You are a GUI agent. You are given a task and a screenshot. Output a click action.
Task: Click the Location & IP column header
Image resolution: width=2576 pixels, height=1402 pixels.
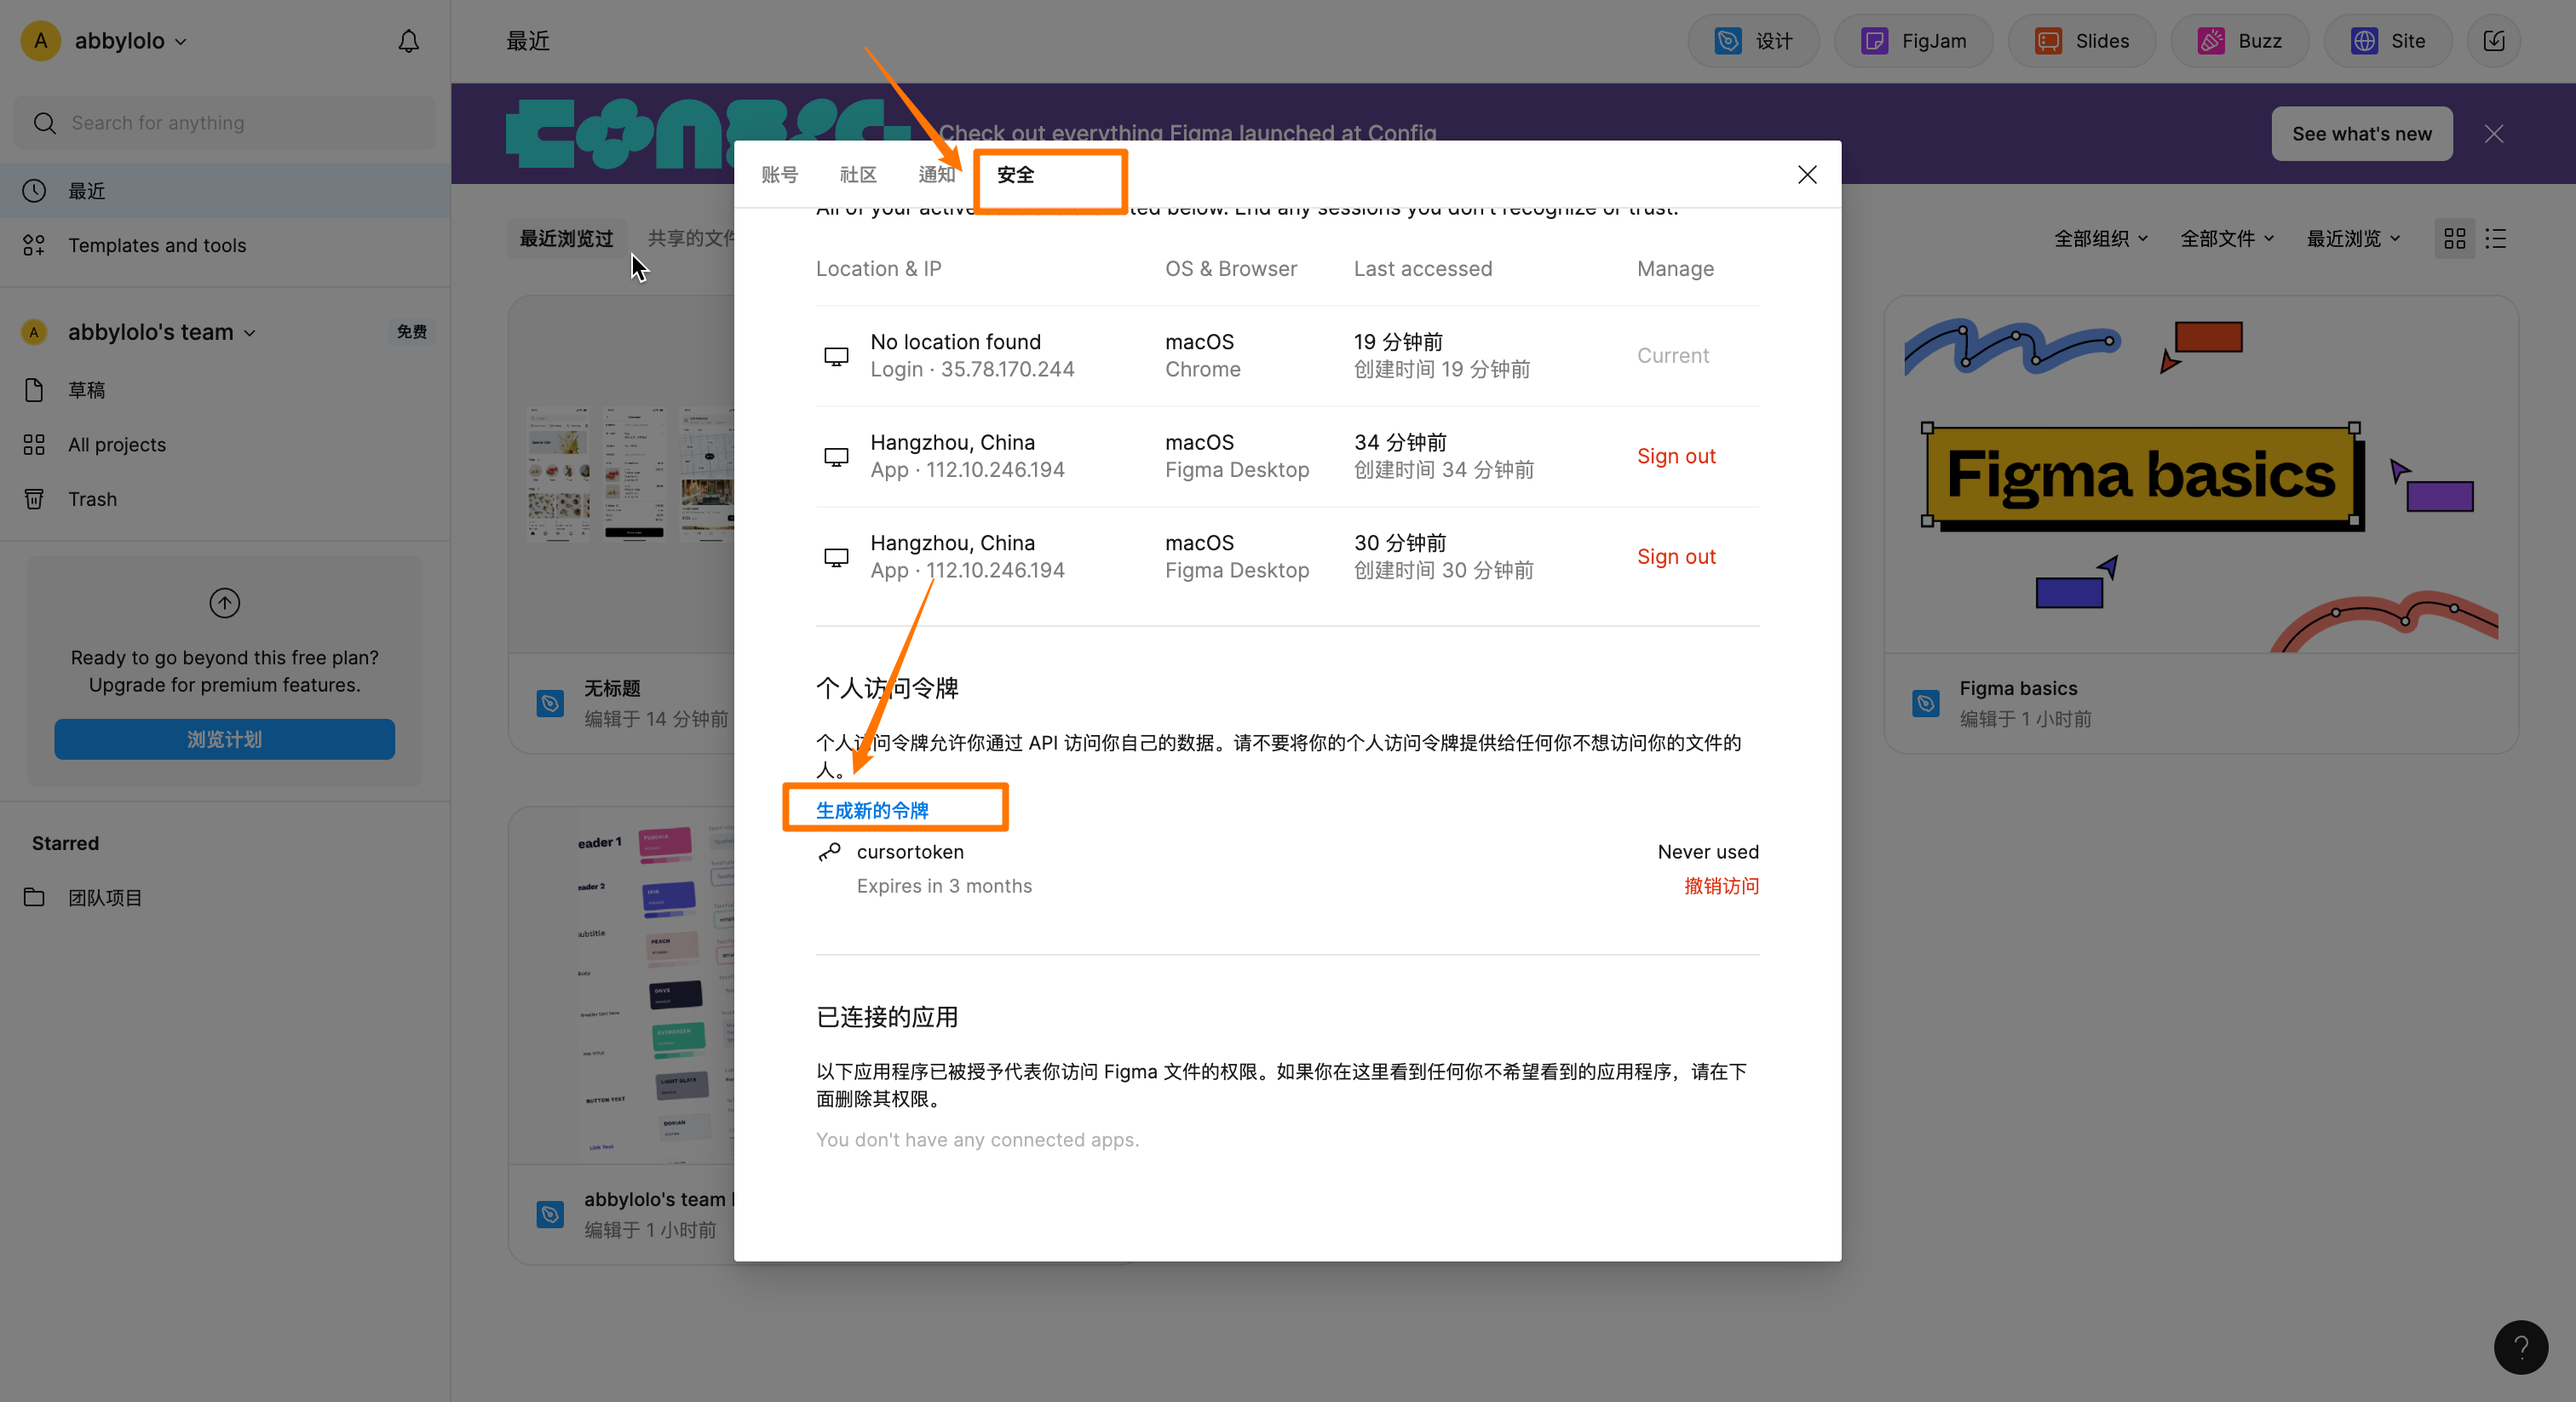point(878,268)
